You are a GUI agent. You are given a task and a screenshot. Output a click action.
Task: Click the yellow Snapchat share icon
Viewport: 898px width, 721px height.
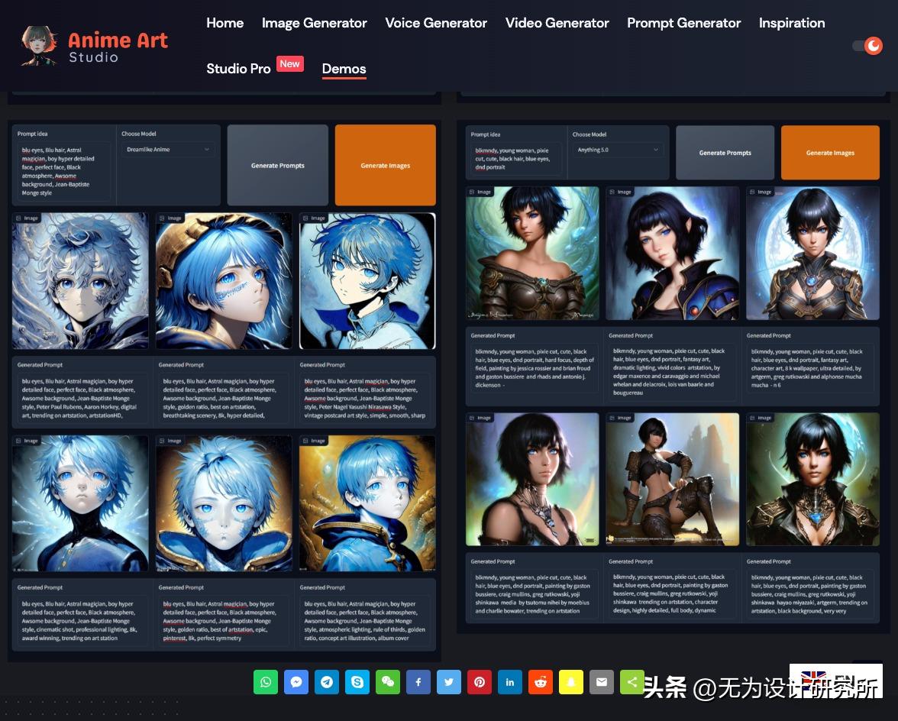tap(571, 682)
